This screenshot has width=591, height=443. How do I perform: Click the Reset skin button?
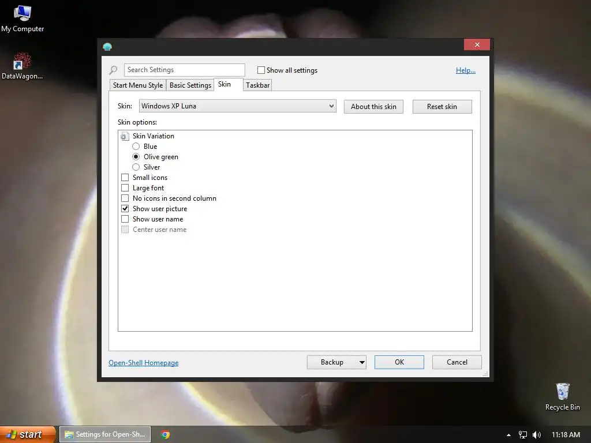point(442,107)
